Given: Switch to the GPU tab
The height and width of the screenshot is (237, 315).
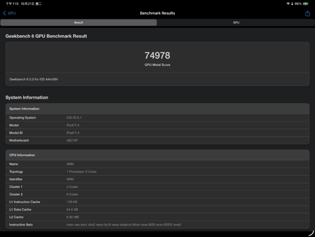Looking at the screenshot, I should (x=236, y=22).
